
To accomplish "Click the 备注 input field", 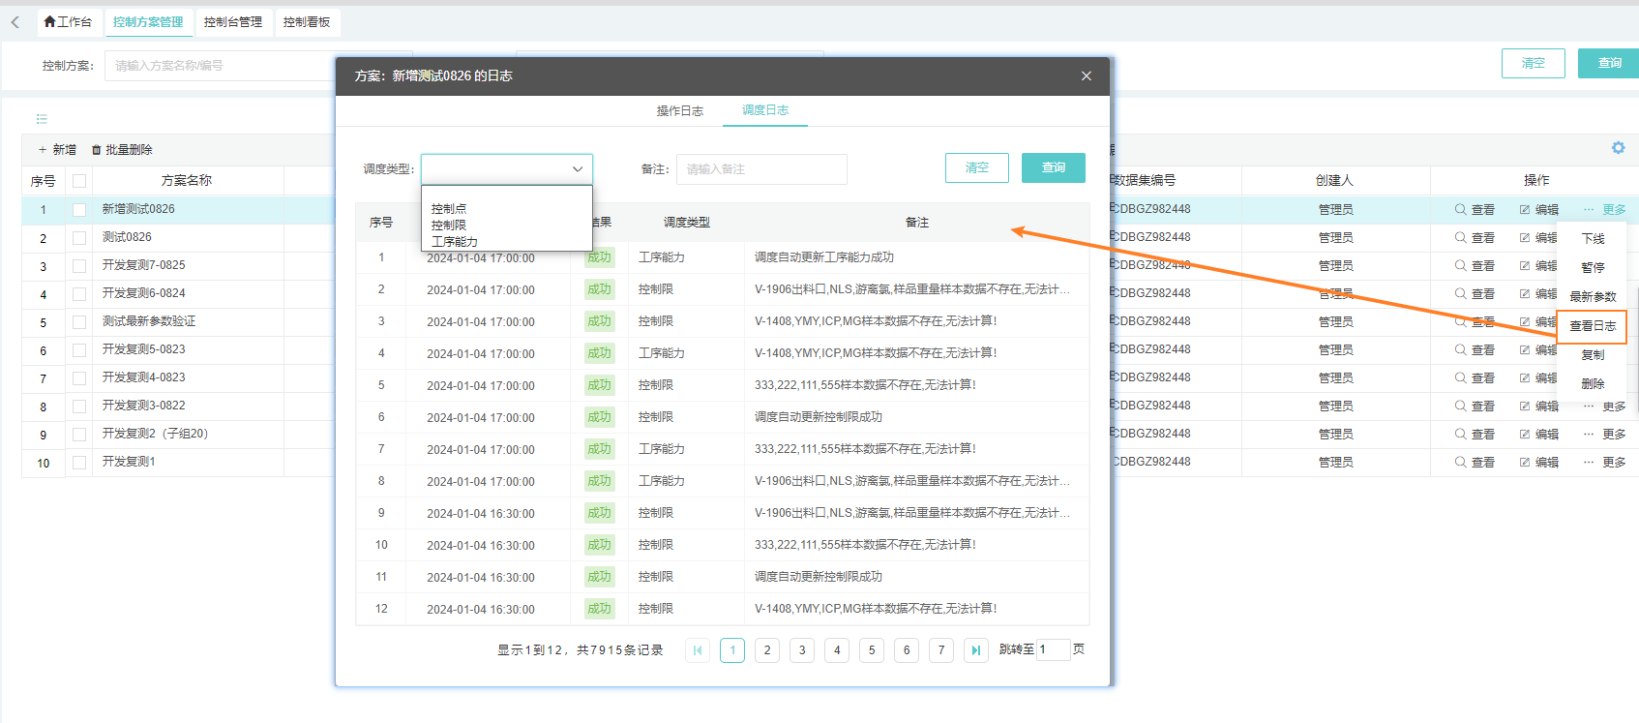I will [x=761, y=169].
